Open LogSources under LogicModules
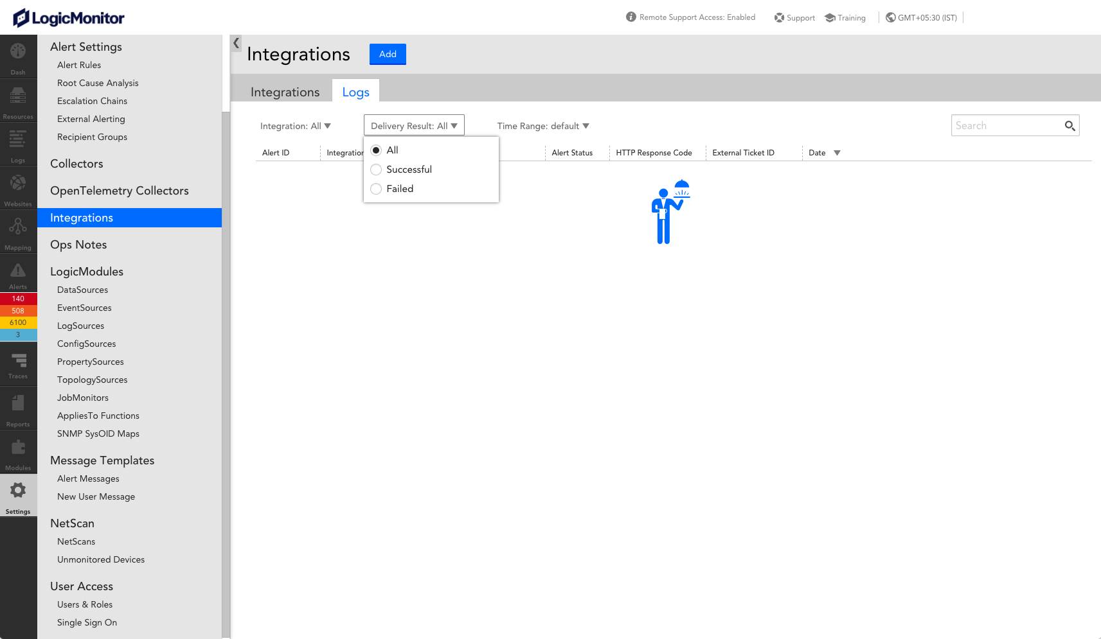This screenshot has width=1101, height=639. pos(80,326)
